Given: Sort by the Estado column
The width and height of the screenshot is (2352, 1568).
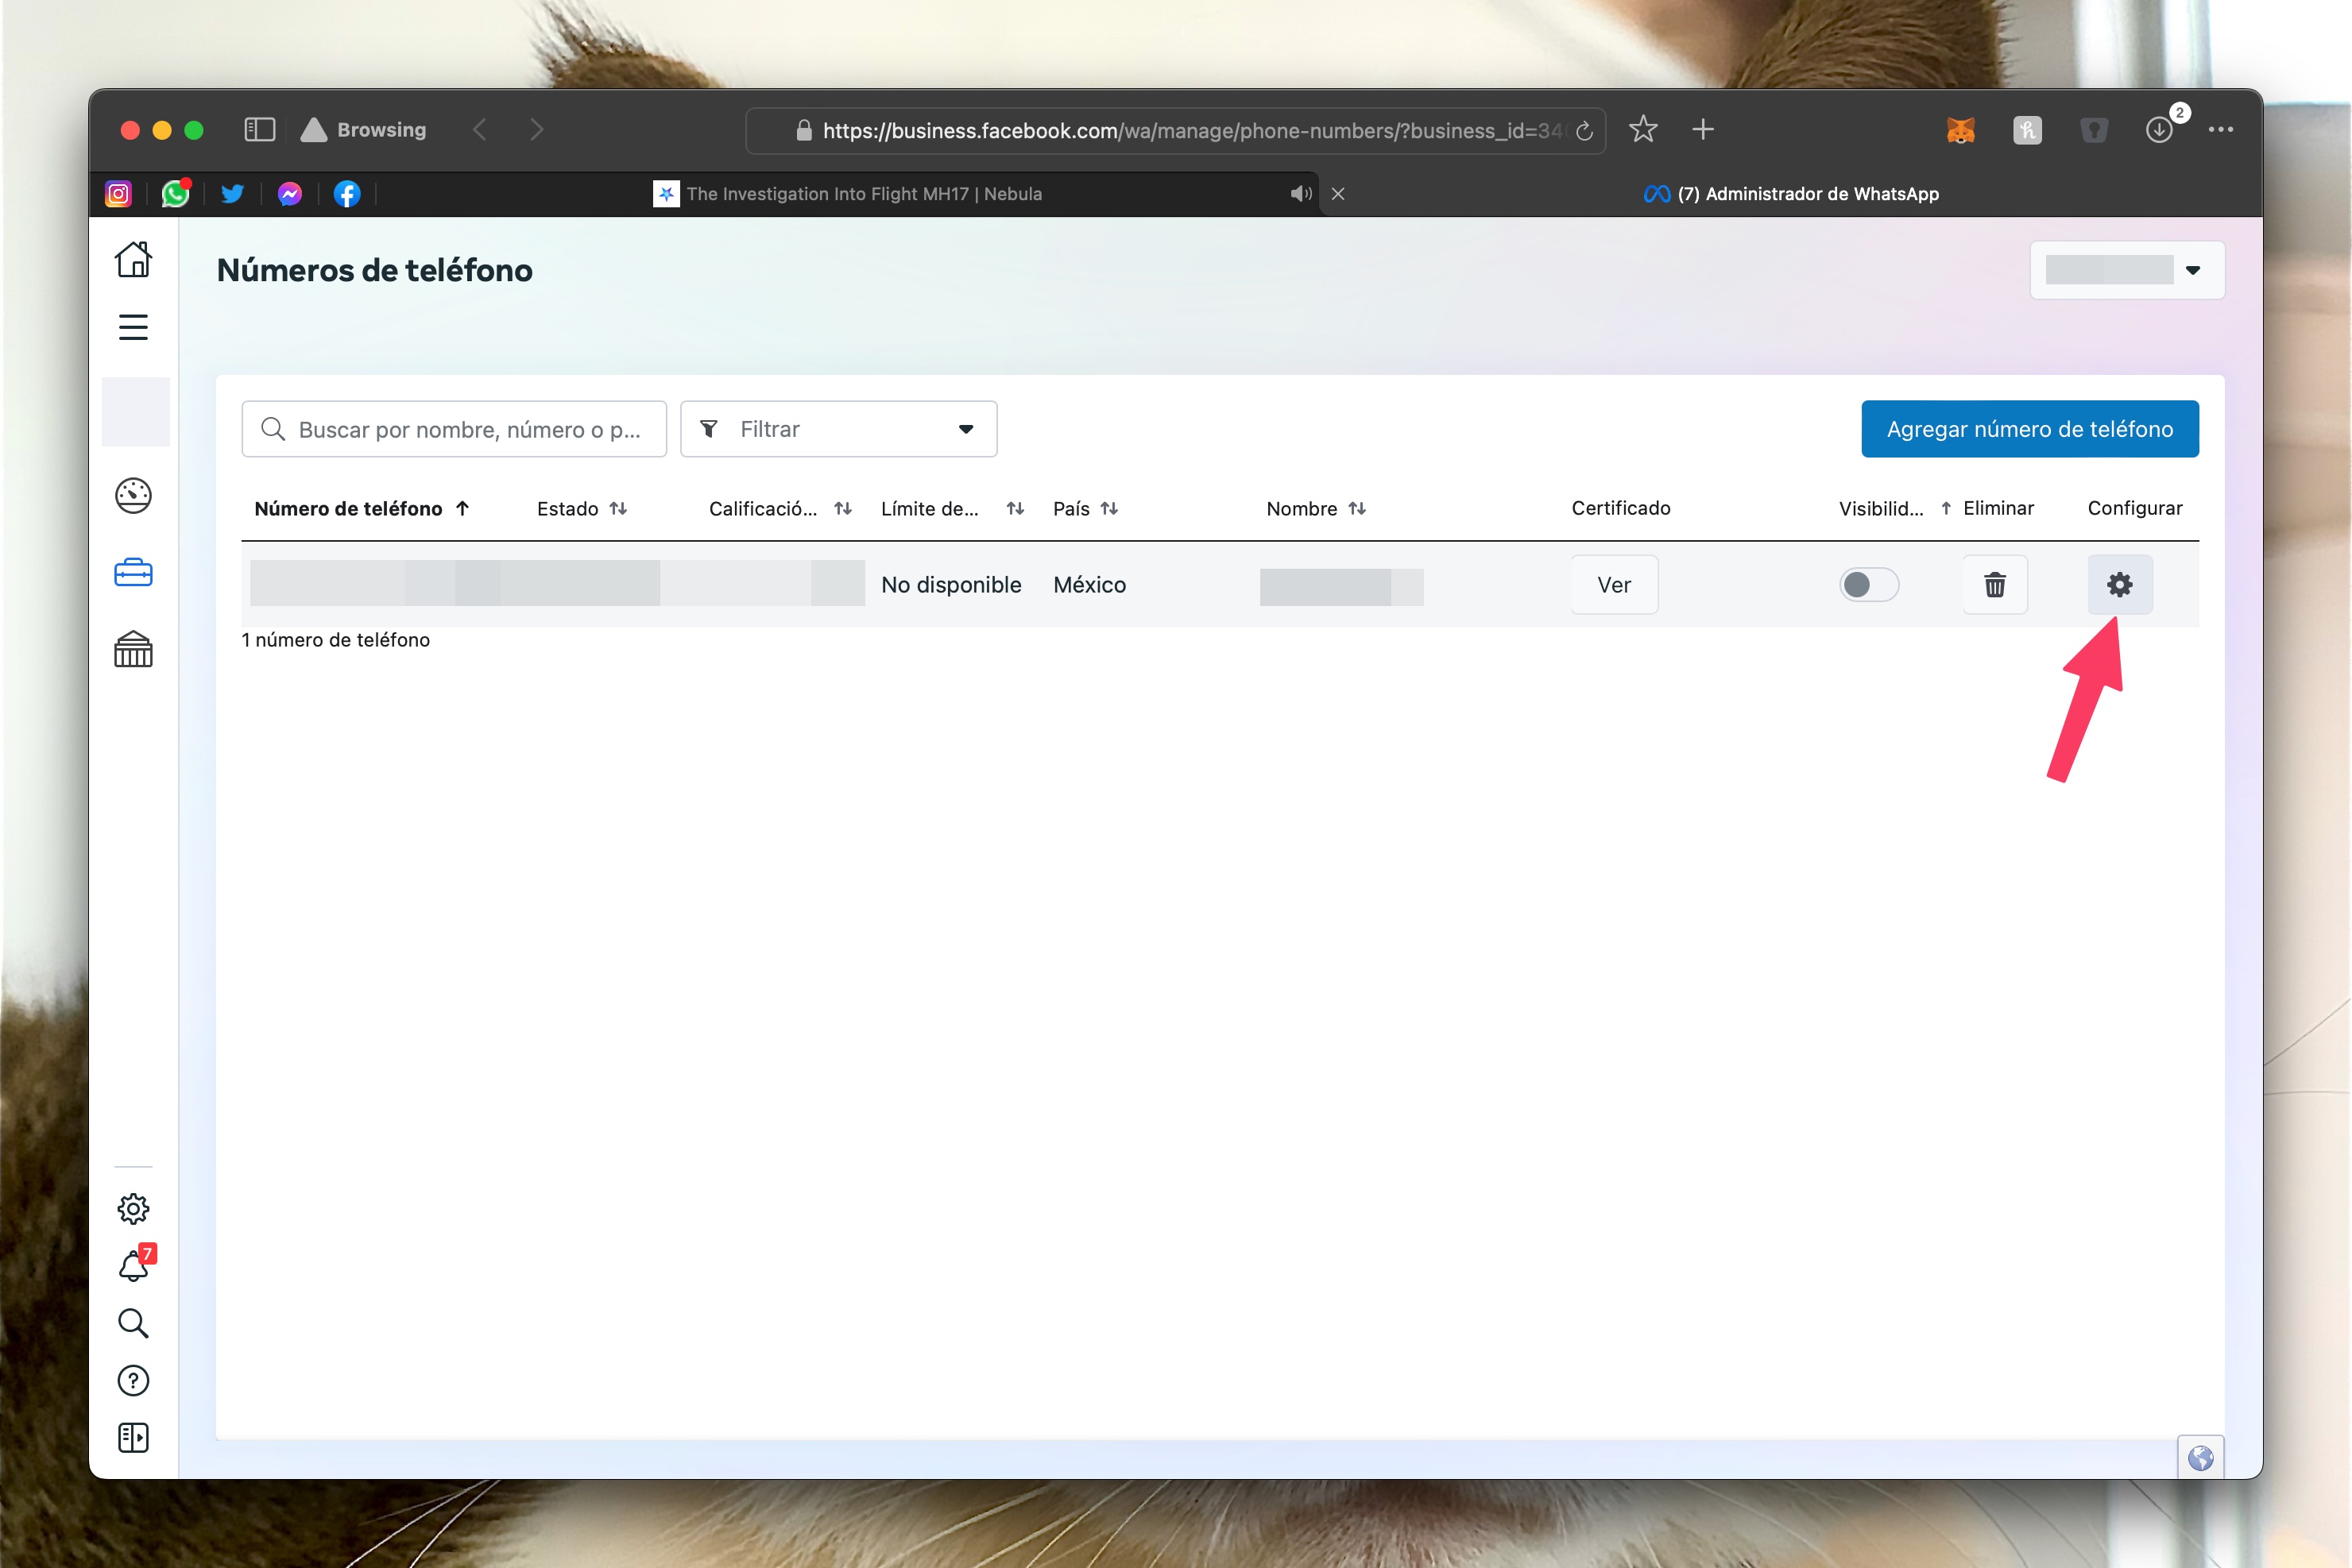Looking at the screenshot, I should point(582,509).
